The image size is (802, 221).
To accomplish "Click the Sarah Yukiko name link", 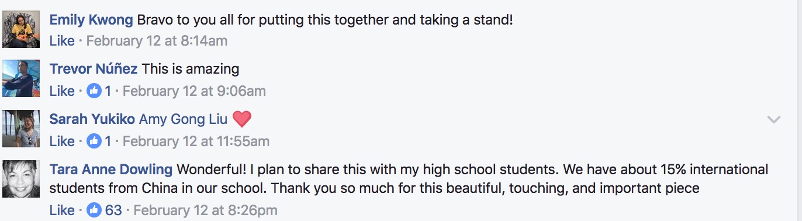I will [92, 119].
